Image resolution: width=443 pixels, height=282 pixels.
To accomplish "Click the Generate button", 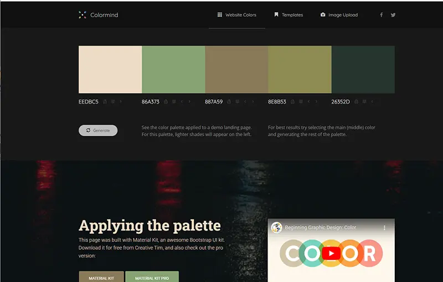I will point(98,130).
